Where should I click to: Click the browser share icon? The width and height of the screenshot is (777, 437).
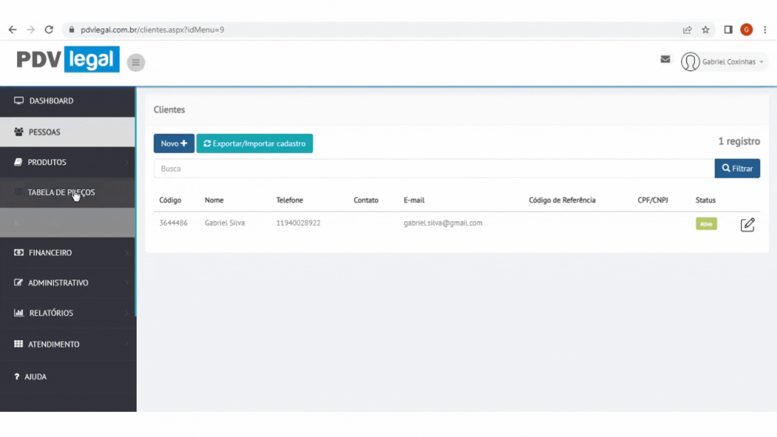687,30
